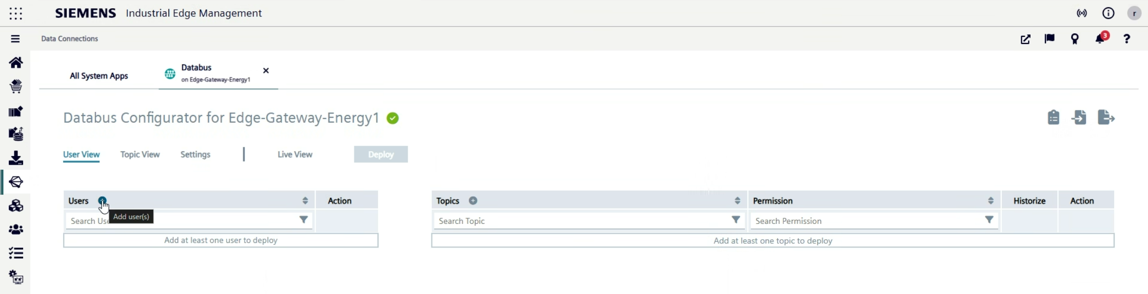Click the add topic plus icon
Image resolution: width=1148 pixels, height=294 pixels.
473,201
